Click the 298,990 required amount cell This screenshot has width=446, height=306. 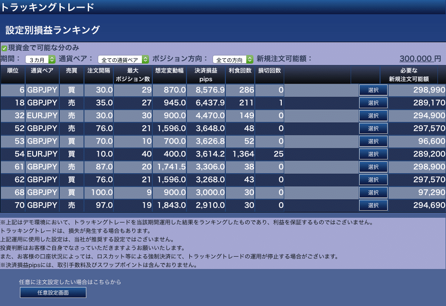click(417, 90)
